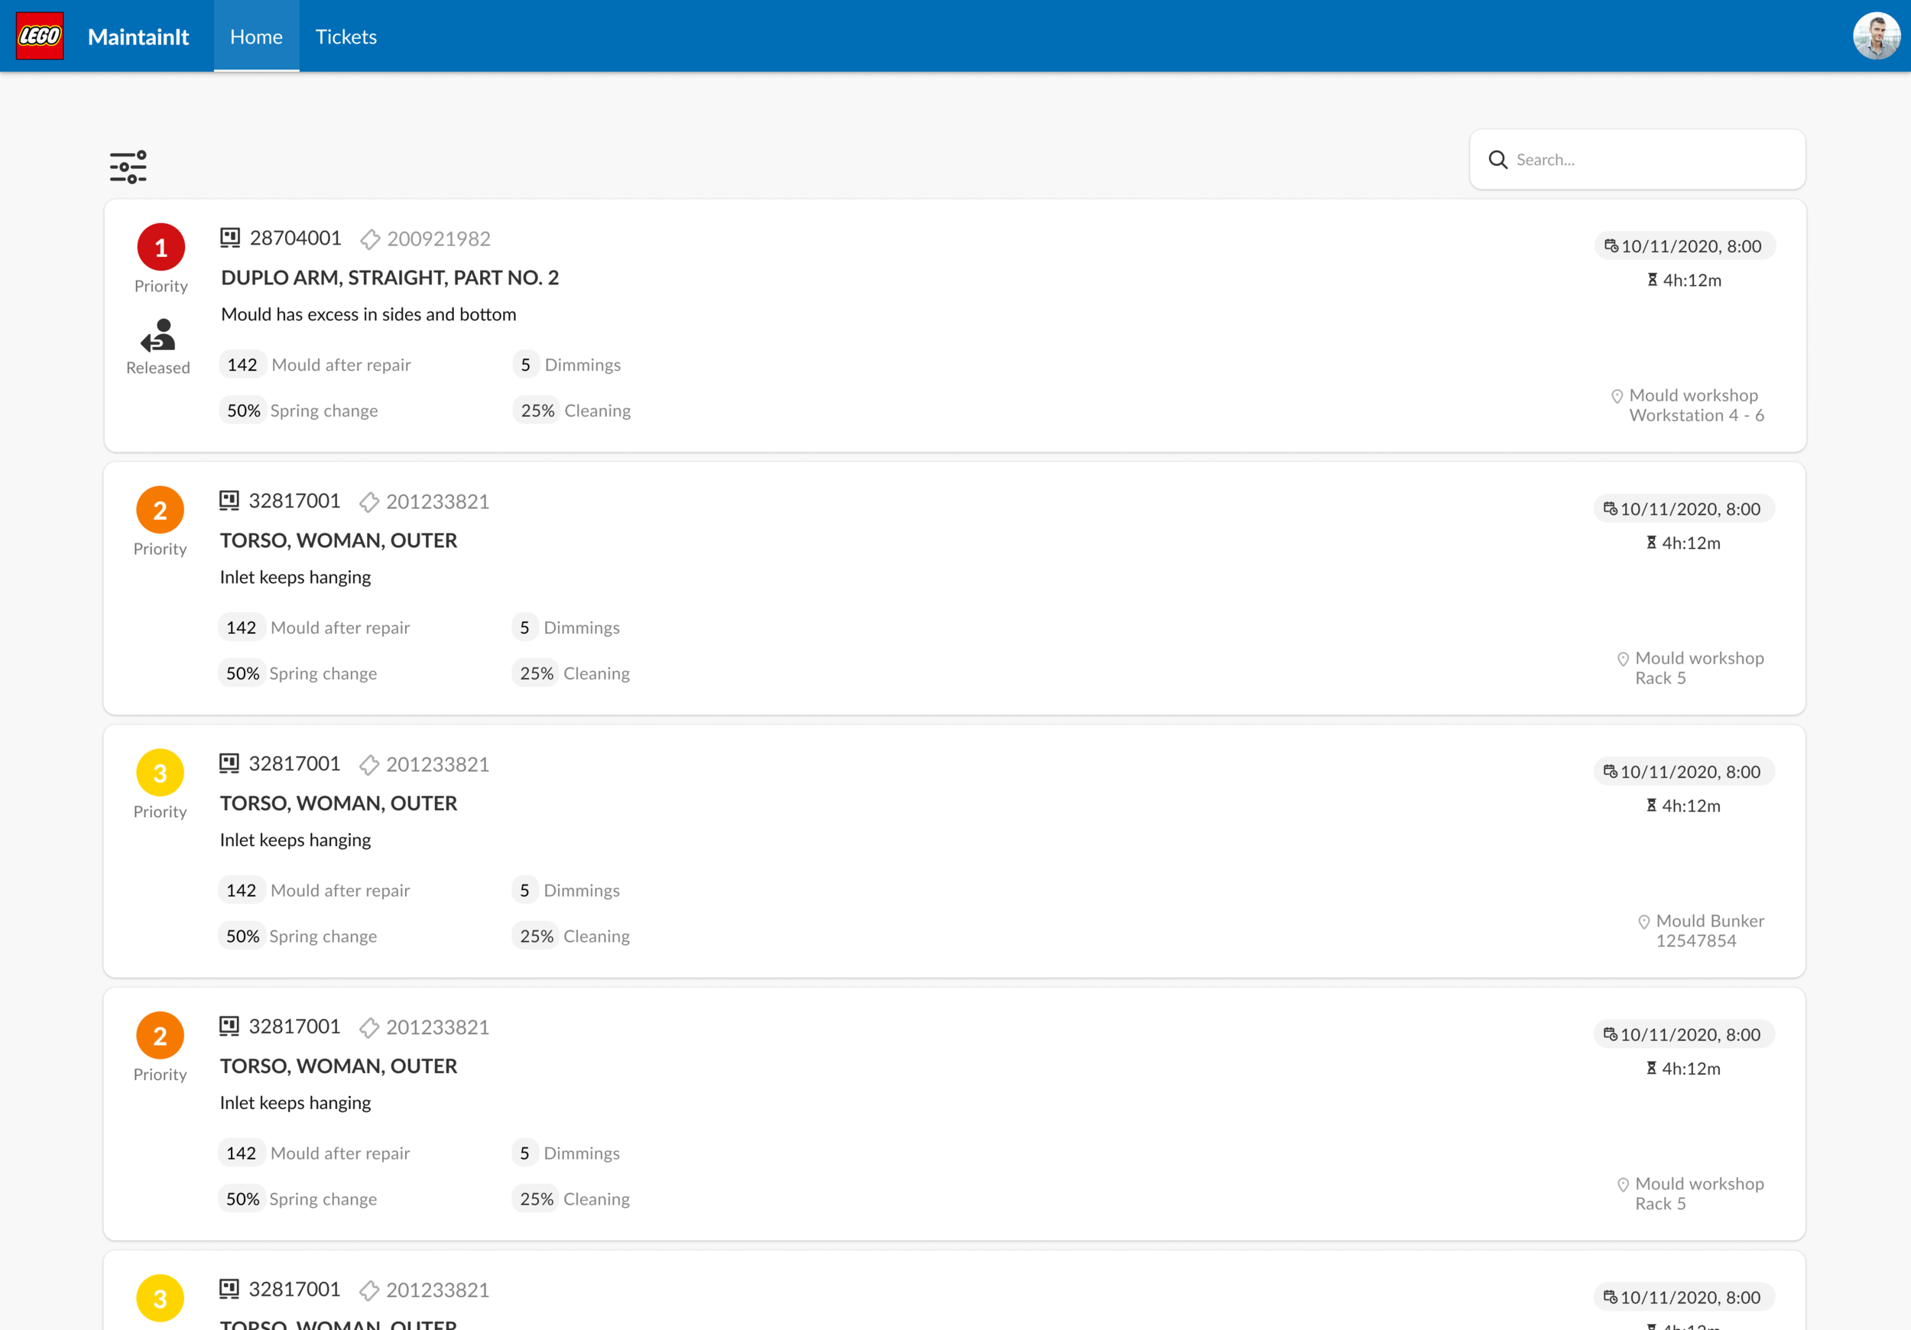Open the user profile avatar
1911x1330 pixels.
pos(1875,36)
